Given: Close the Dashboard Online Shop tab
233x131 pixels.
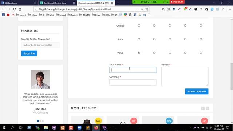Looking at the screenshot, I should (74, 3).
